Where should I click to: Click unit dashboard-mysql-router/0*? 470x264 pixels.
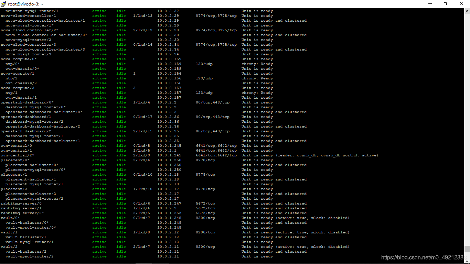pos(36,107)
